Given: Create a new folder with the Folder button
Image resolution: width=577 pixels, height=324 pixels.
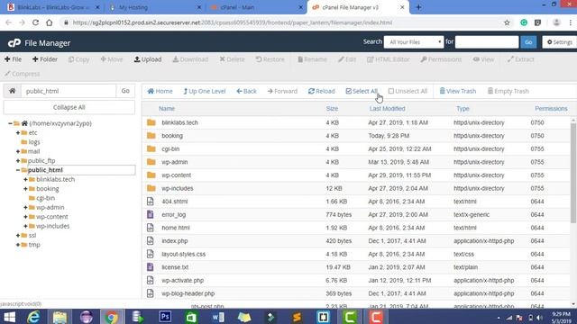Looking at the screenshot, I should [x=45, y=59].
